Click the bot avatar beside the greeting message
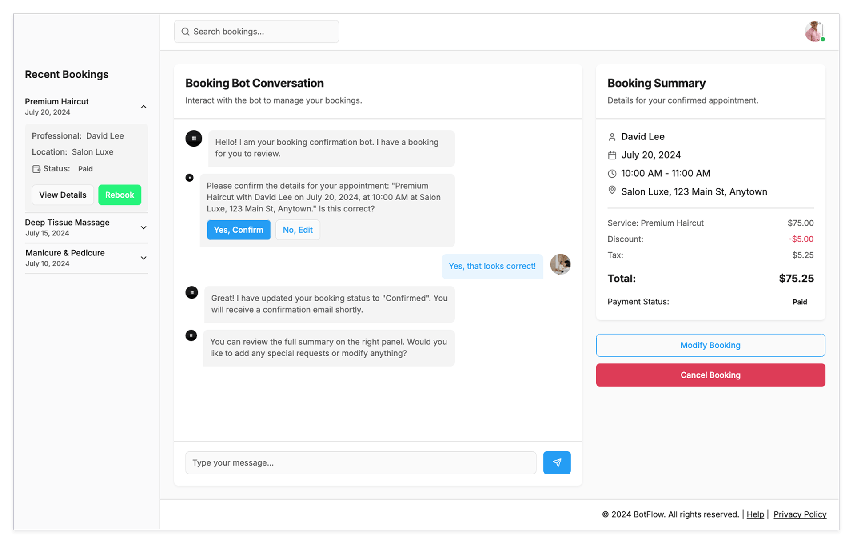Image resolution: width=853 pixels, height=538 pixels. click(194, 139)
